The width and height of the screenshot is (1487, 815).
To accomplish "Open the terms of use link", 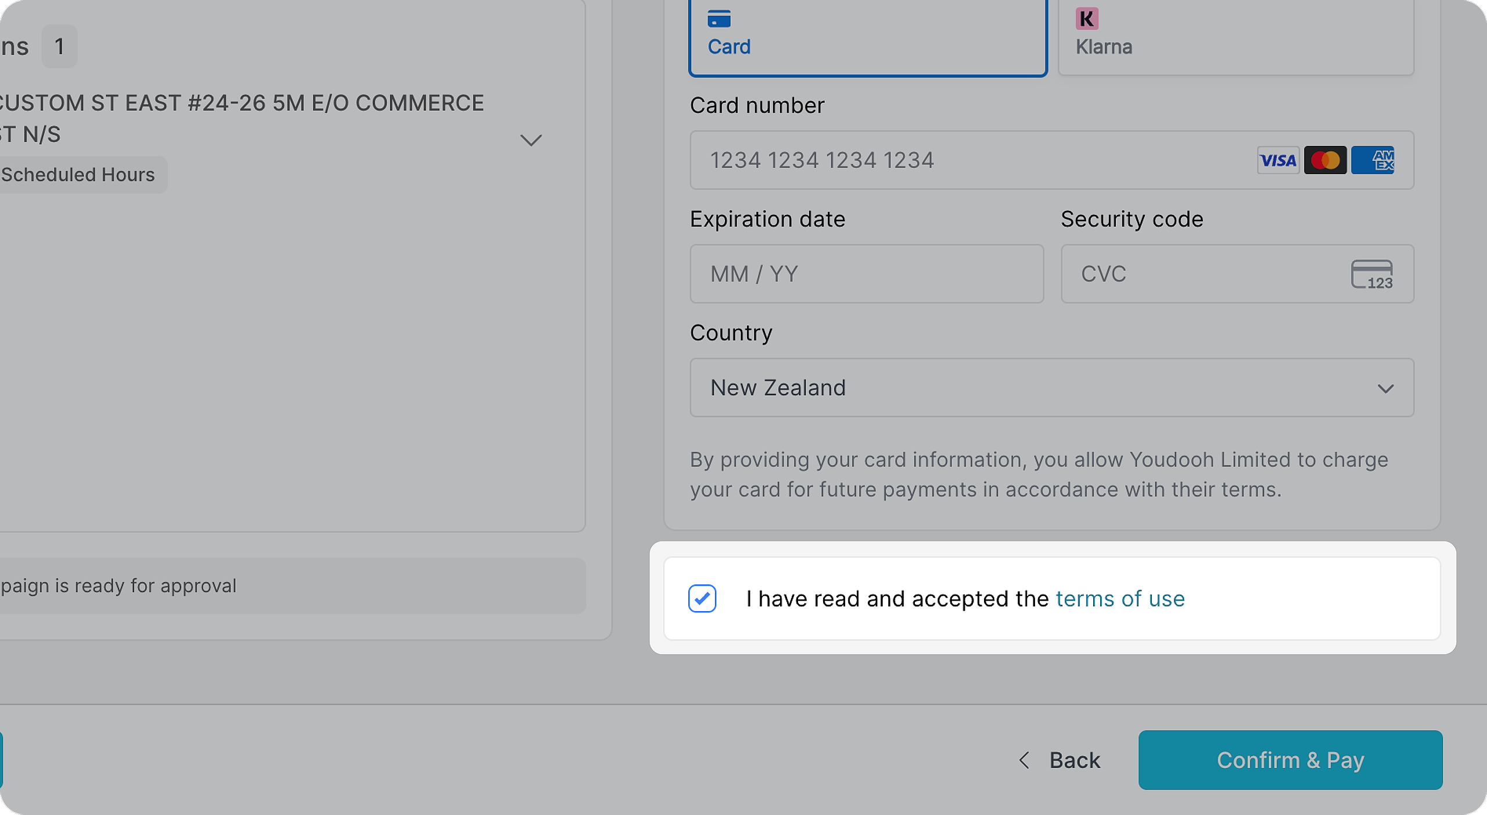I will [1120, 599].
